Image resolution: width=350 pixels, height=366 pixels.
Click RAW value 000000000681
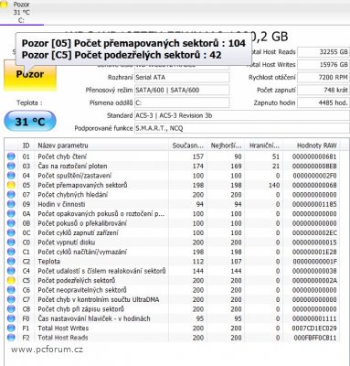[314, 156]
